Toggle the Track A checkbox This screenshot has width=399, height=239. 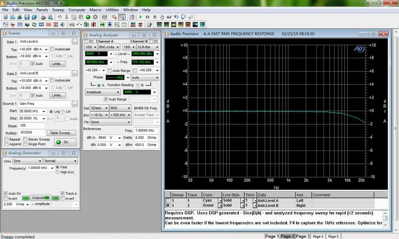click(x=63, y=193)
